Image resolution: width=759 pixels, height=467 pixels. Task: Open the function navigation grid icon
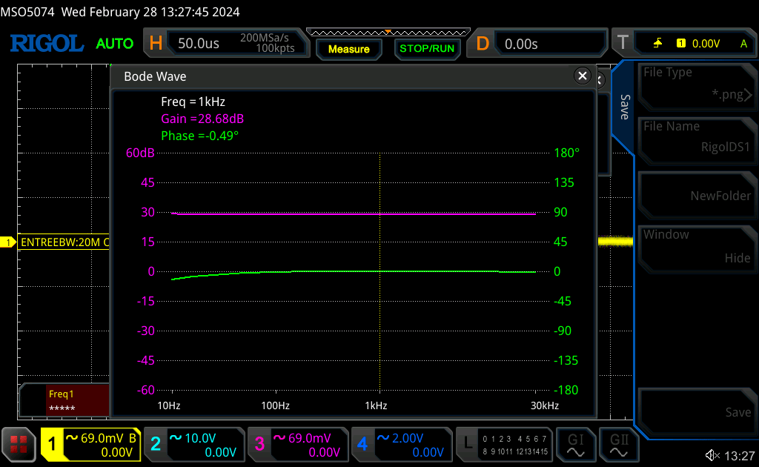[x=19, y=444]
